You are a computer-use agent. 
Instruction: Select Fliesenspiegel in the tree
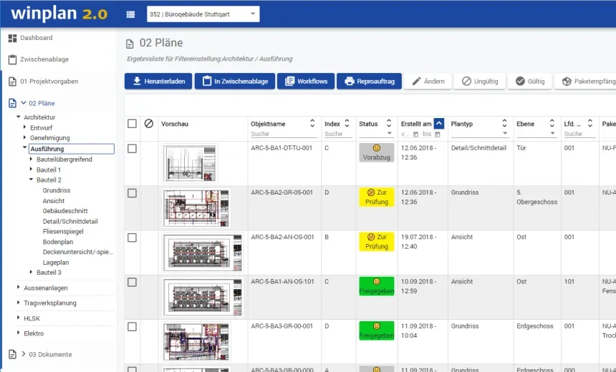click(x=63, y=232)
